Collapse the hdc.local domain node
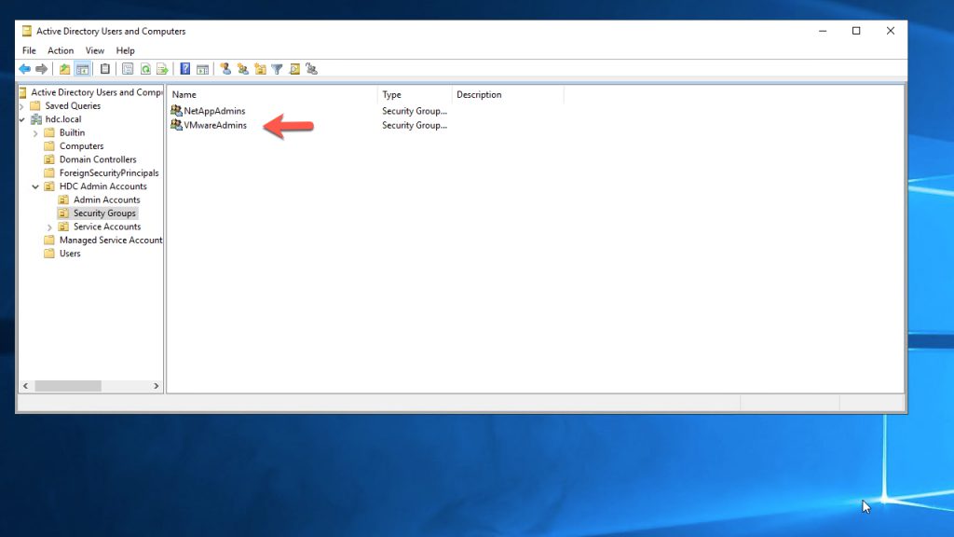The height and width of the screenshot is (537, 954). point(22,120)
